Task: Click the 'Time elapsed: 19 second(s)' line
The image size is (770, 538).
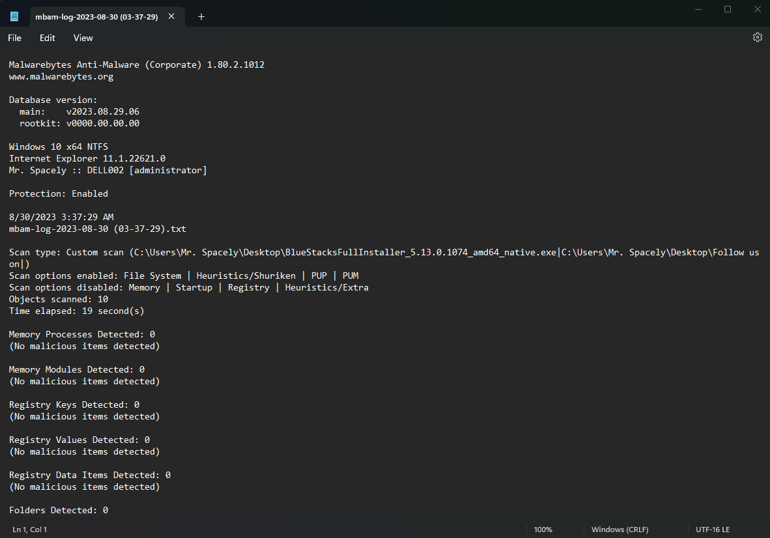Action: [x=77, y=311]
